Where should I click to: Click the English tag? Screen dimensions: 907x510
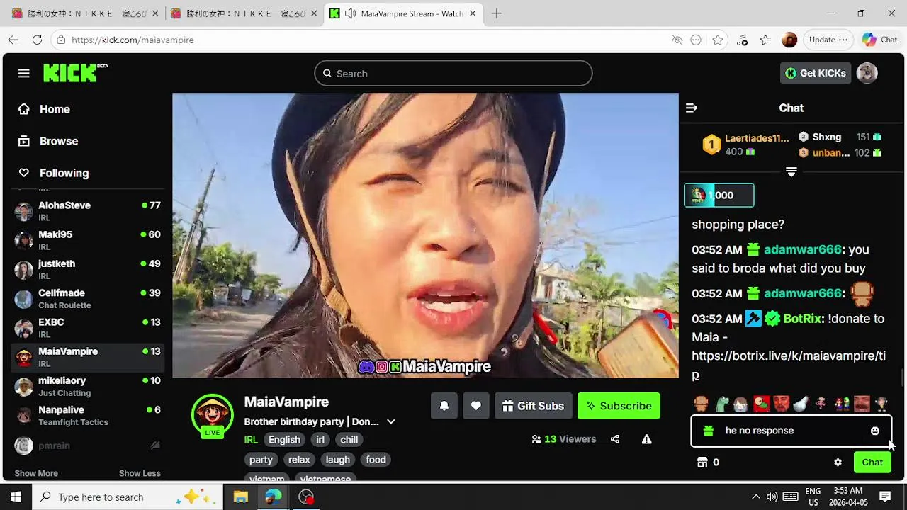click(x=284, y=440)
